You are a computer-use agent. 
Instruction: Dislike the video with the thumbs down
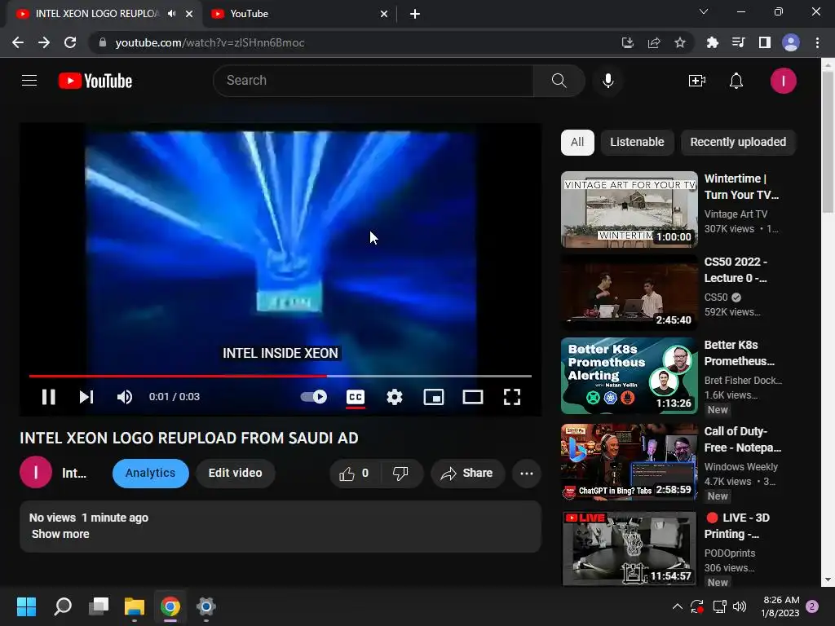[400, 473]
